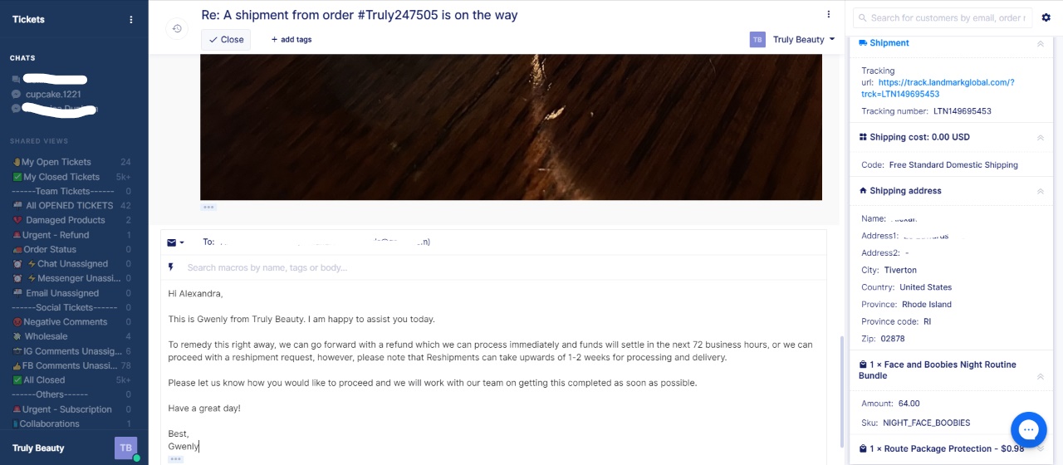Click the lightning bolt macros icon
Viewport: 1063px width, 465px height.
click(171, 267)
